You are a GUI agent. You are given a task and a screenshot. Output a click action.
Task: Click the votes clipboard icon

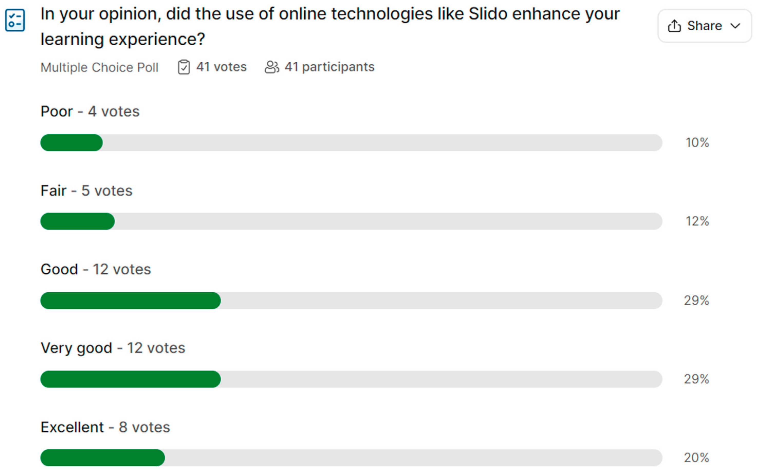[184, 67]
